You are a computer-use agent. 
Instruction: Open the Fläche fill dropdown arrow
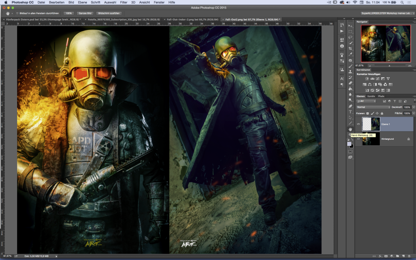click(414, 113)
